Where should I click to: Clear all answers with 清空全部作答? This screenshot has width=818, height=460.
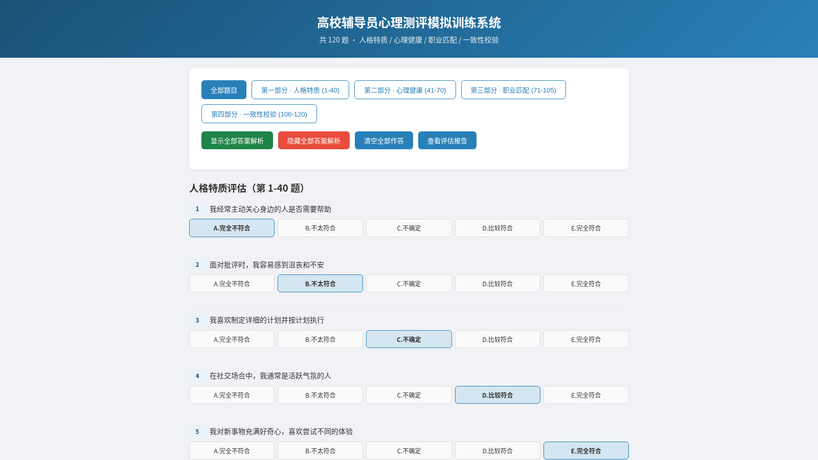point(384,141)
